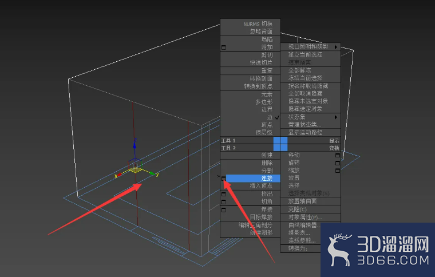This screenshot has width=435, height=277.
Task: Click the green Y axis gizmo arrow
Action: pyautogui.click(x=153, y=174)
